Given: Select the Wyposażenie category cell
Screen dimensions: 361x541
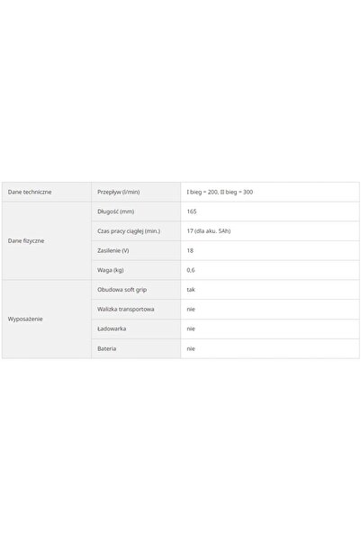Looking at the screenshot, I should click(x=47, y=320).
